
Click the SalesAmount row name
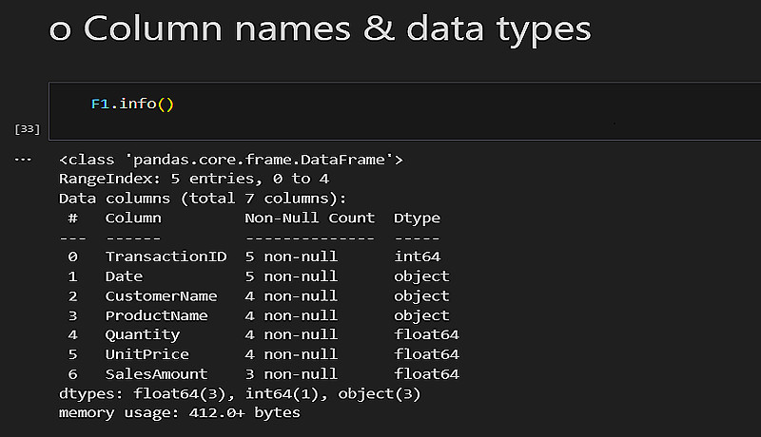pyautogui.click(x=156, y=374)
